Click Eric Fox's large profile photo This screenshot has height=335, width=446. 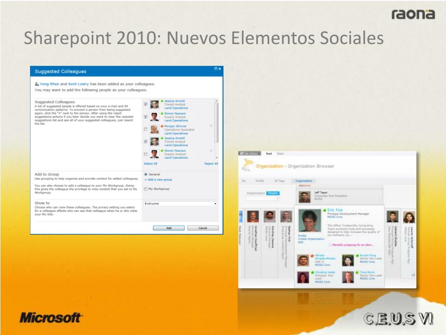tap(310, 220)
